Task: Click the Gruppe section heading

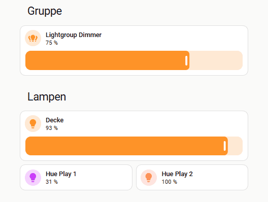Action: point(45,11)
